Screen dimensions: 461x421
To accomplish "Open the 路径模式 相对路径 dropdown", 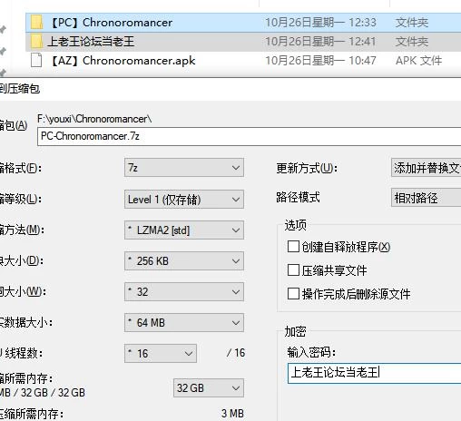I will [426, 198].
